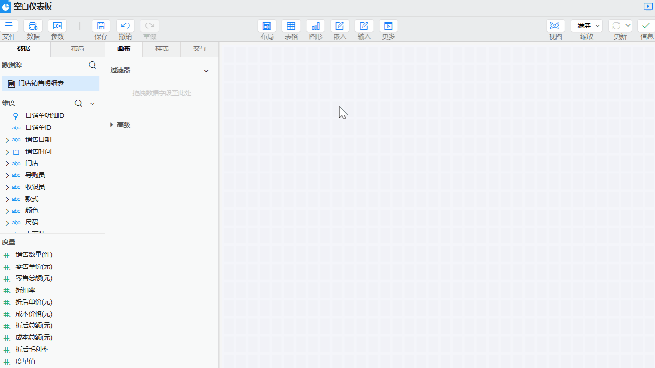The height and width of the screenshot is (368, 655).
Task: Undo last action with 撤销 icon
Action: 125,26
